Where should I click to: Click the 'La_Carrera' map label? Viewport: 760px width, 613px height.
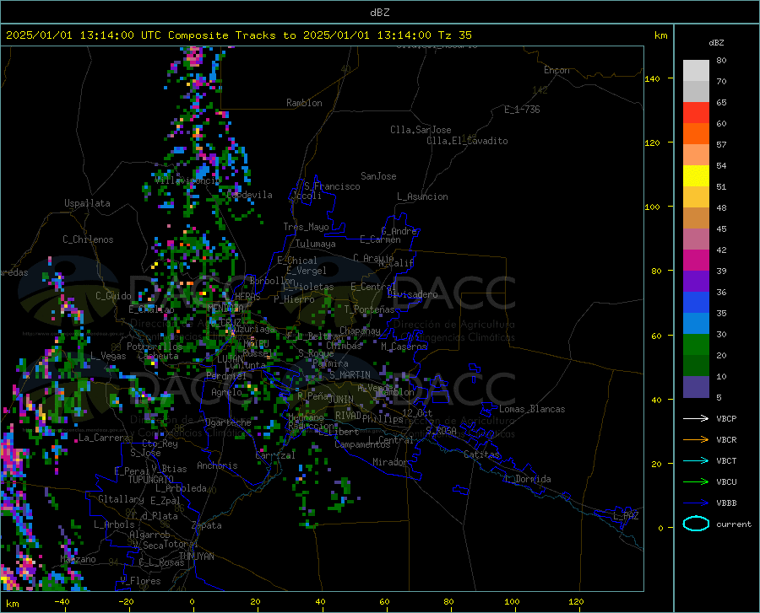104,438
